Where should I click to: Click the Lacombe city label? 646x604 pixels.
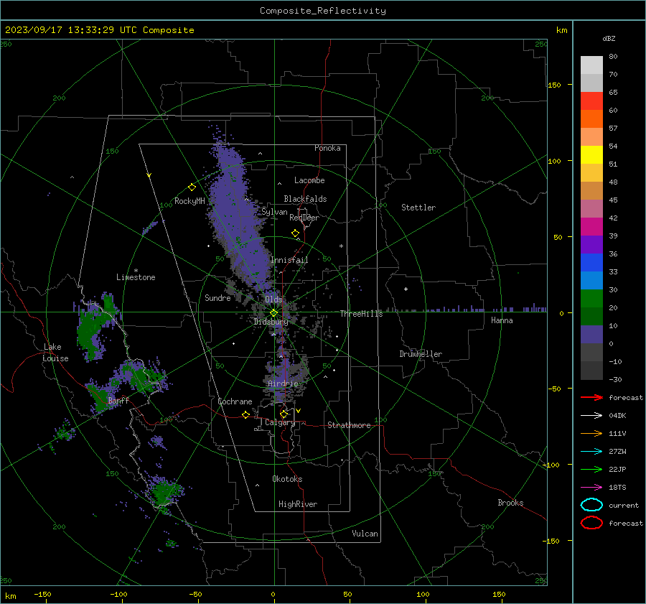(309, 180)
